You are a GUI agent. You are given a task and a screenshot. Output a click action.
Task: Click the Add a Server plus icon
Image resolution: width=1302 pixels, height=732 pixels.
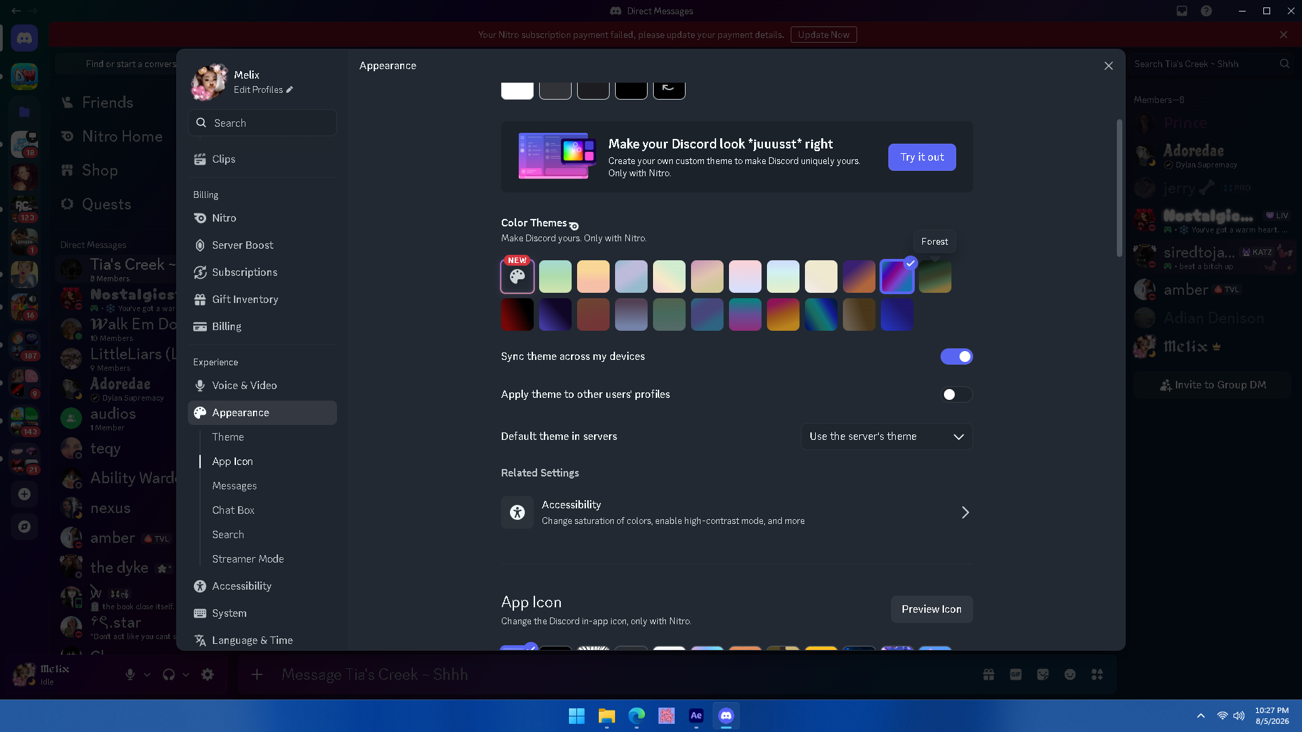pos(24,494)
